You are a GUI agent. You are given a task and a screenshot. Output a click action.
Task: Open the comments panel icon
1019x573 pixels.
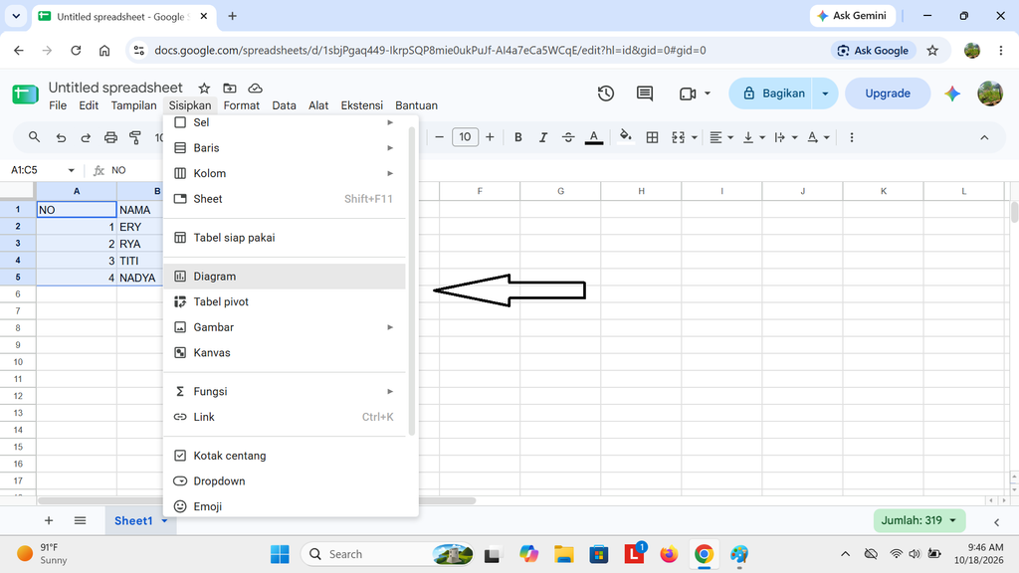(644, 94)
